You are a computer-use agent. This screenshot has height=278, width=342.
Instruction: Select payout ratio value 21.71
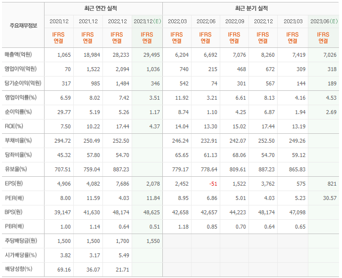[122, 270]
